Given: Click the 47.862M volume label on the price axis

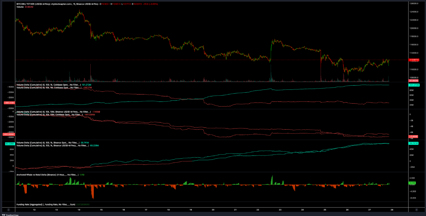Looking at the screenshot, I should (413, 80).
